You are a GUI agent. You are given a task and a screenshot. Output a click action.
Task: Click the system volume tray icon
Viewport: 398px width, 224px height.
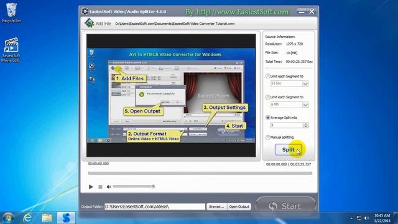point(366,218)
